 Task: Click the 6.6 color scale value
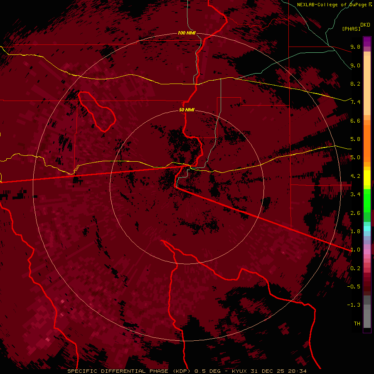pos(355,121)
